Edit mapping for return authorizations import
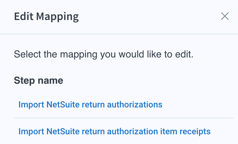Screen dimensions: 238x144 (90, 105)
